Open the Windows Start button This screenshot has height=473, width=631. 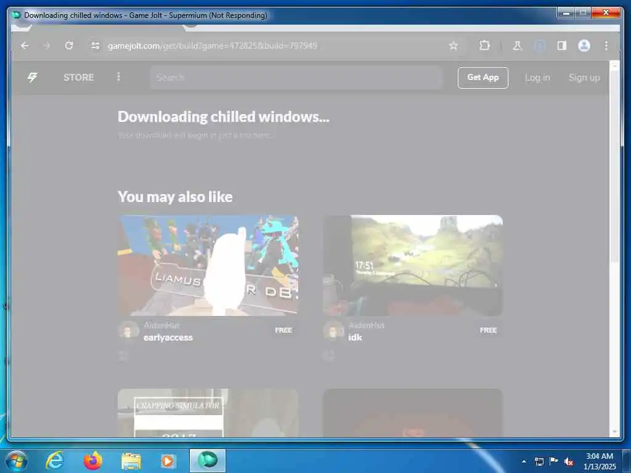coord(16,461)
